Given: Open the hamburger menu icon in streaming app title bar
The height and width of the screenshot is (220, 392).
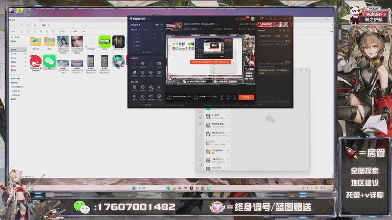Looking at the screenshot, I should coord(275,19).
